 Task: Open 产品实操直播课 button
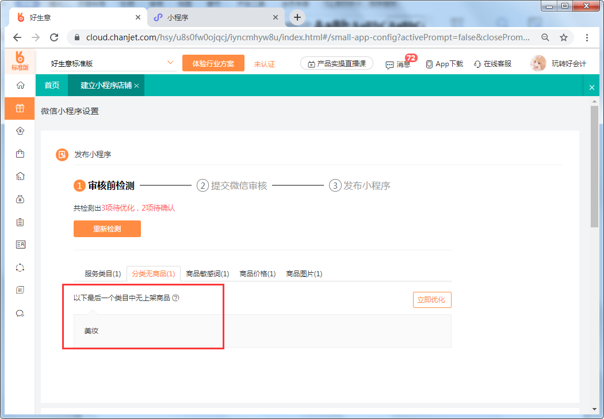pyautogui.click(x=337, y=64)
